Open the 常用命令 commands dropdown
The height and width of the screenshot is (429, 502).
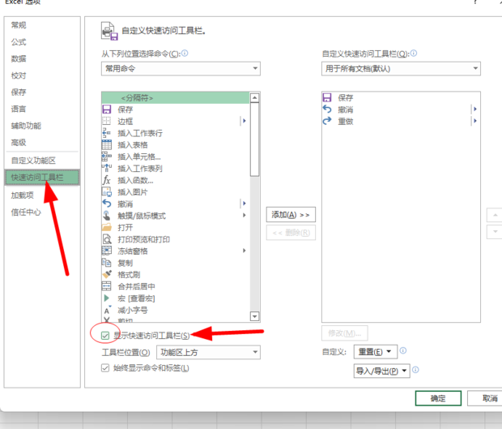coord(180,69)
